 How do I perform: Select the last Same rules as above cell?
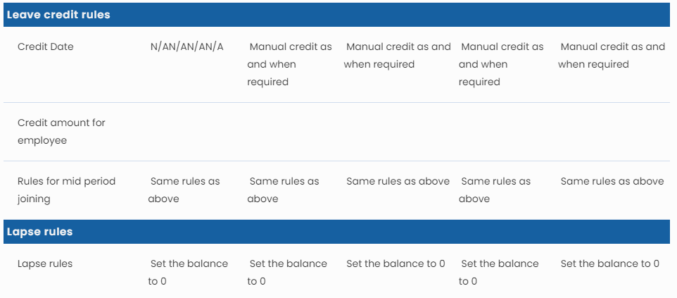click(x=612, y=181)
